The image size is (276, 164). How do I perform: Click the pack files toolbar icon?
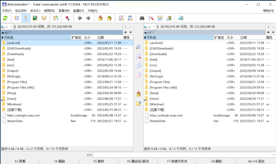(x=100, y=18)
